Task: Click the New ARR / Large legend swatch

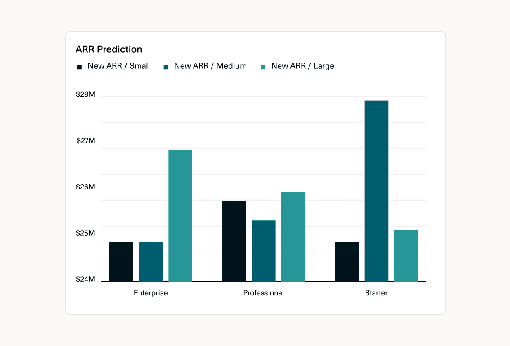Action: tap(263, 66)
